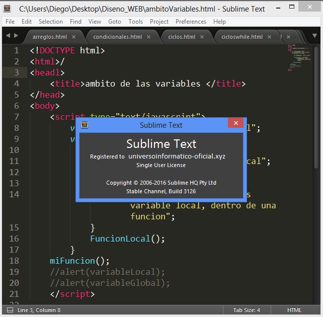Open the Help menu
This screenshot has width=323, height=317.
point(219,22)
